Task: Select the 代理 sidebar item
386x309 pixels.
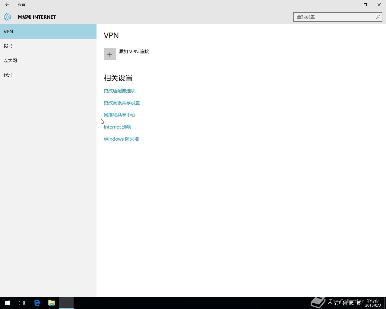Action: pos(48,75)
